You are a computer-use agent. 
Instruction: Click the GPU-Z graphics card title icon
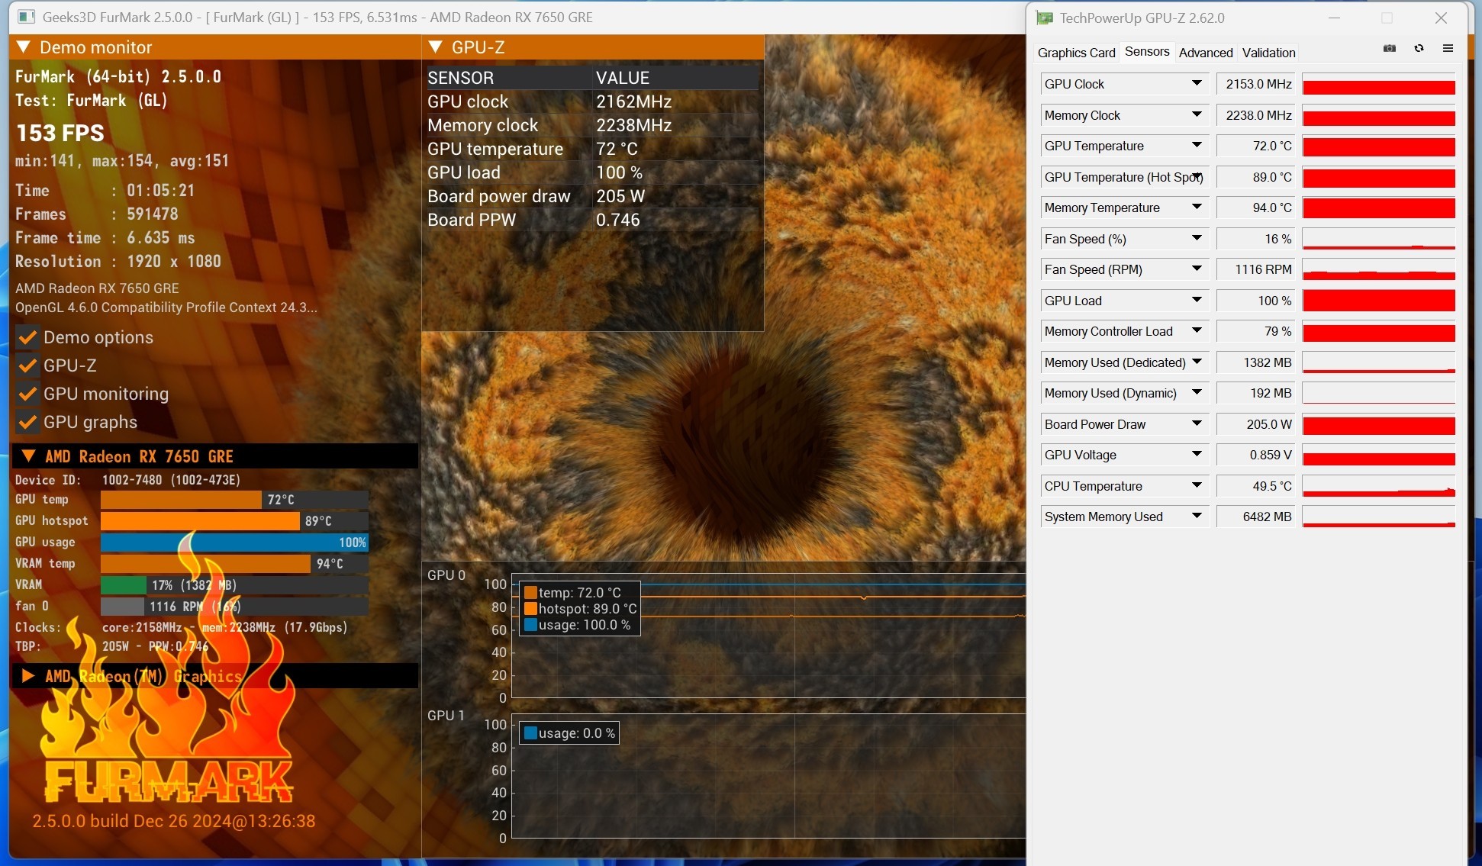tap(1044, 18)
